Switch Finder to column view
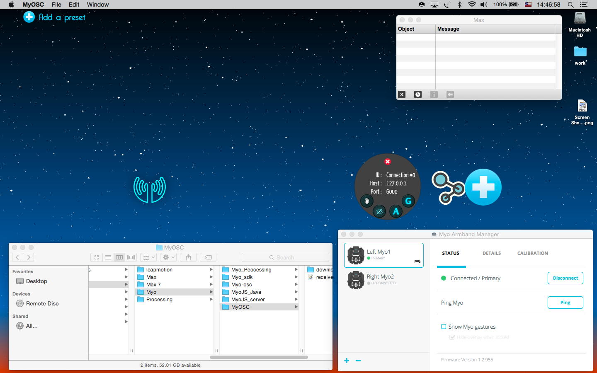 [119, 257]
